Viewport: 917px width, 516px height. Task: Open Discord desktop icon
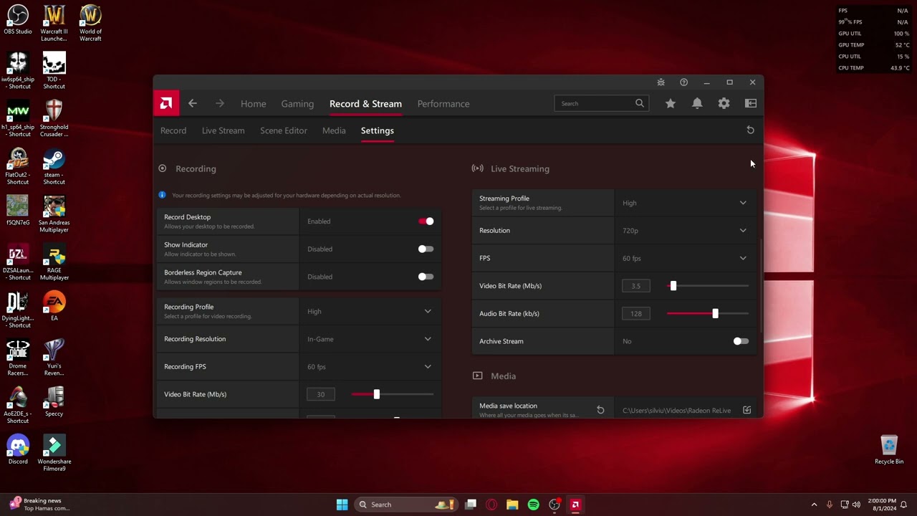click(x=18, y=450)
